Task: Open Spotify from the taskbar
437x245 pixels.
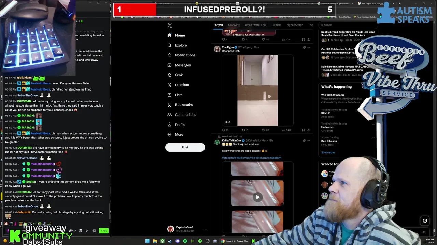Action: (x=185, y=241)
